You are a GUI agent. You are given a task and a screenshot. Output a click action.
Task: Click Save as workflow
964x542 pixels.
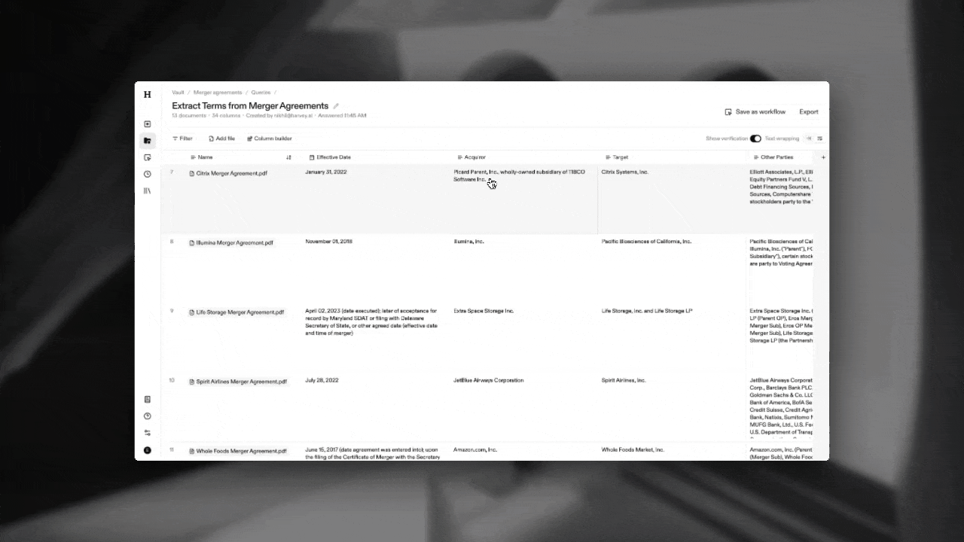click(x=755, y=111)
